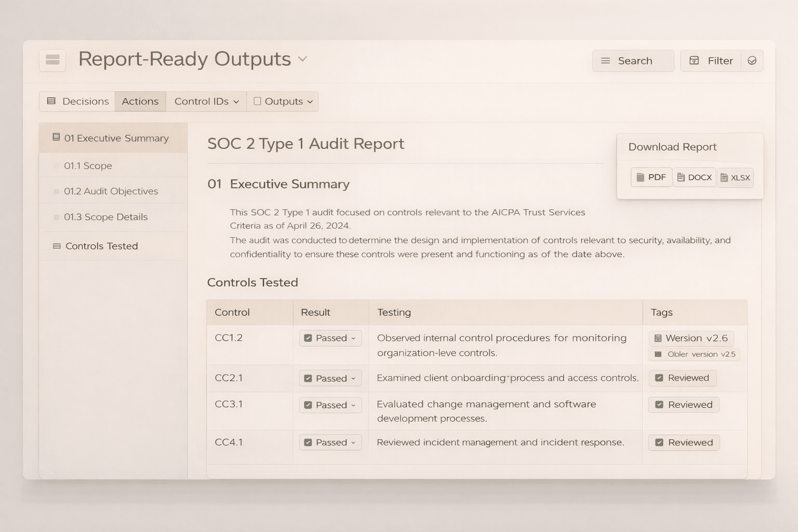Click the PDF download button
798x532 pixels.
(x=651, y=177)
